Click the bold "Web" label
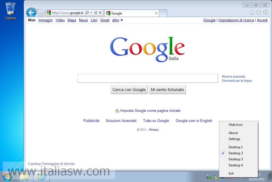This screenshot has width=272, height=182. pyautogui.click(x=32, y=20)
